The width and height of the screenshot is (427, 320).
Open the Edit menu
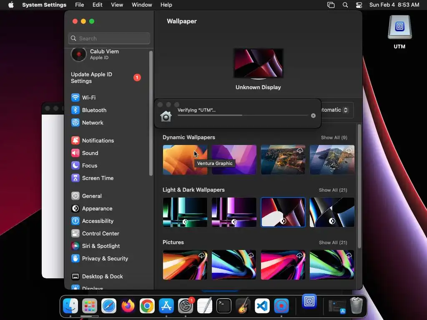tap(97, 5)
